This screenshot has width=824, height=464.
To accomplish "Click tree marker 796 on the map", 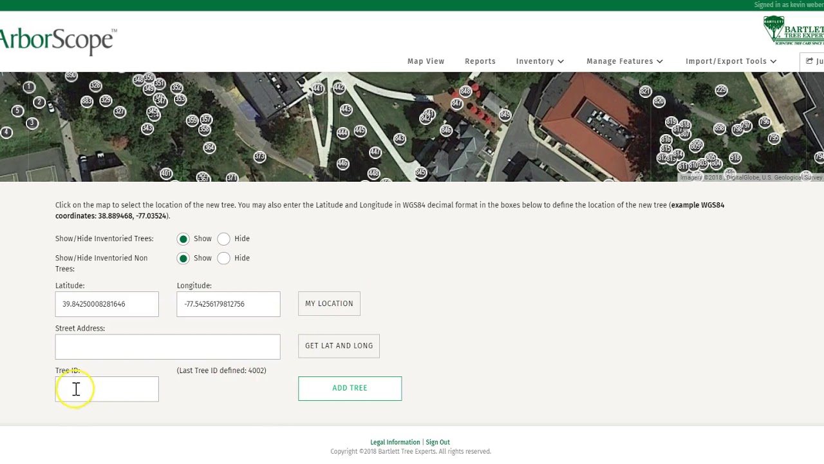I will coord(765,122).
